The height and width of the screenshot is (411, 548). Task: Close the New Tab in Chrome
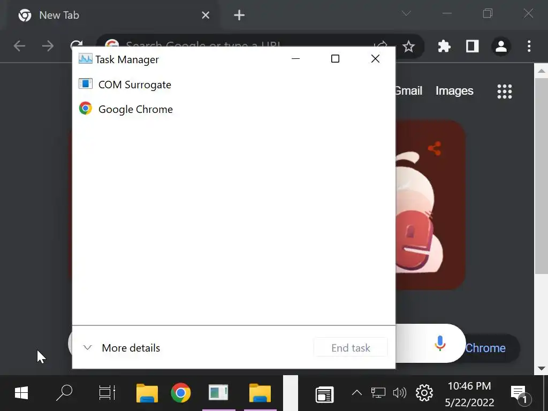tap(205, 15)
